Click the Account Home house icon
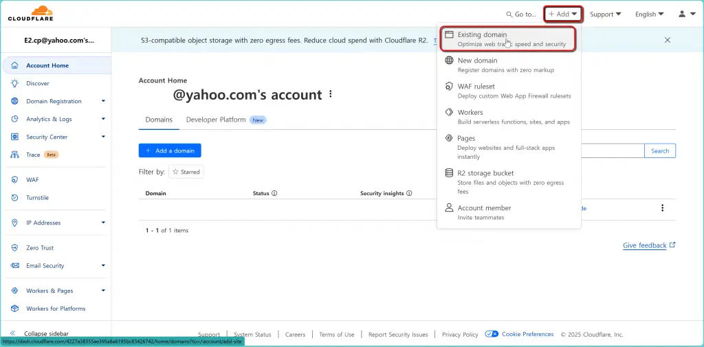 (x=15, y=65)
